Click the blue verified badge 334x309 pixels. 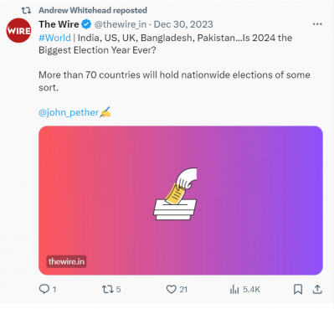click(86, 24)
